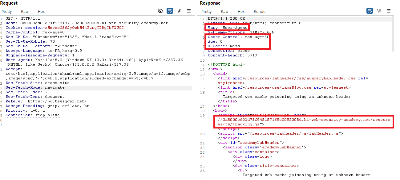Switch to the Response Hex tab
Screen dimensions: 400x180
(x=241, y=12)
